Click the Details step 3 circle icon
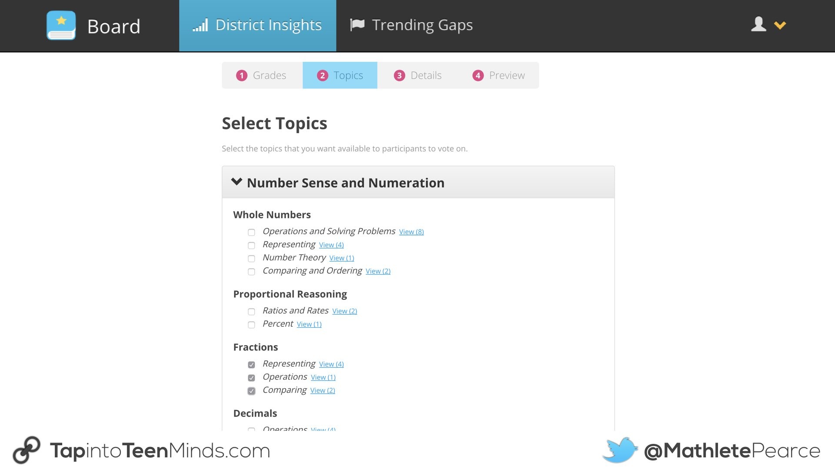This screenshot has width=835, height=470. [400, 75]
